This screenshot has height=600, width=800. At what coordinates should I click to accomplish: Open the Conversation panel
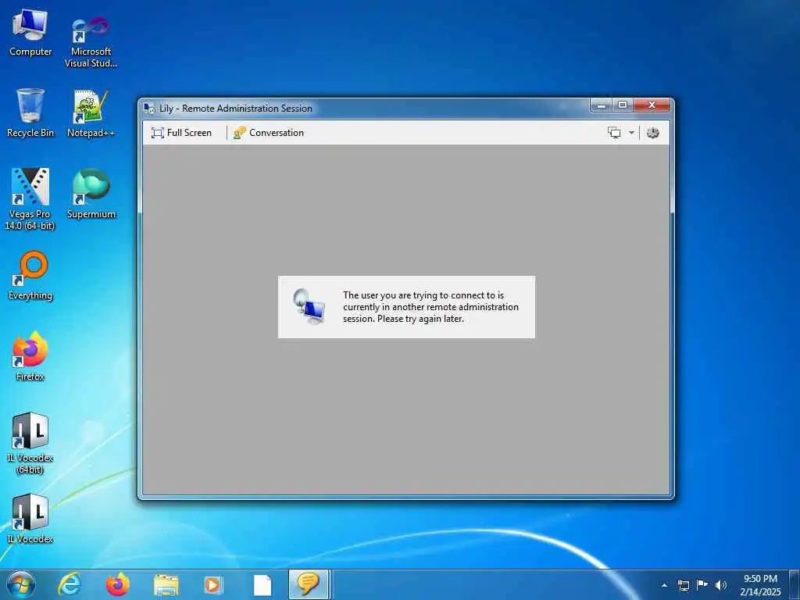point(269,133)
